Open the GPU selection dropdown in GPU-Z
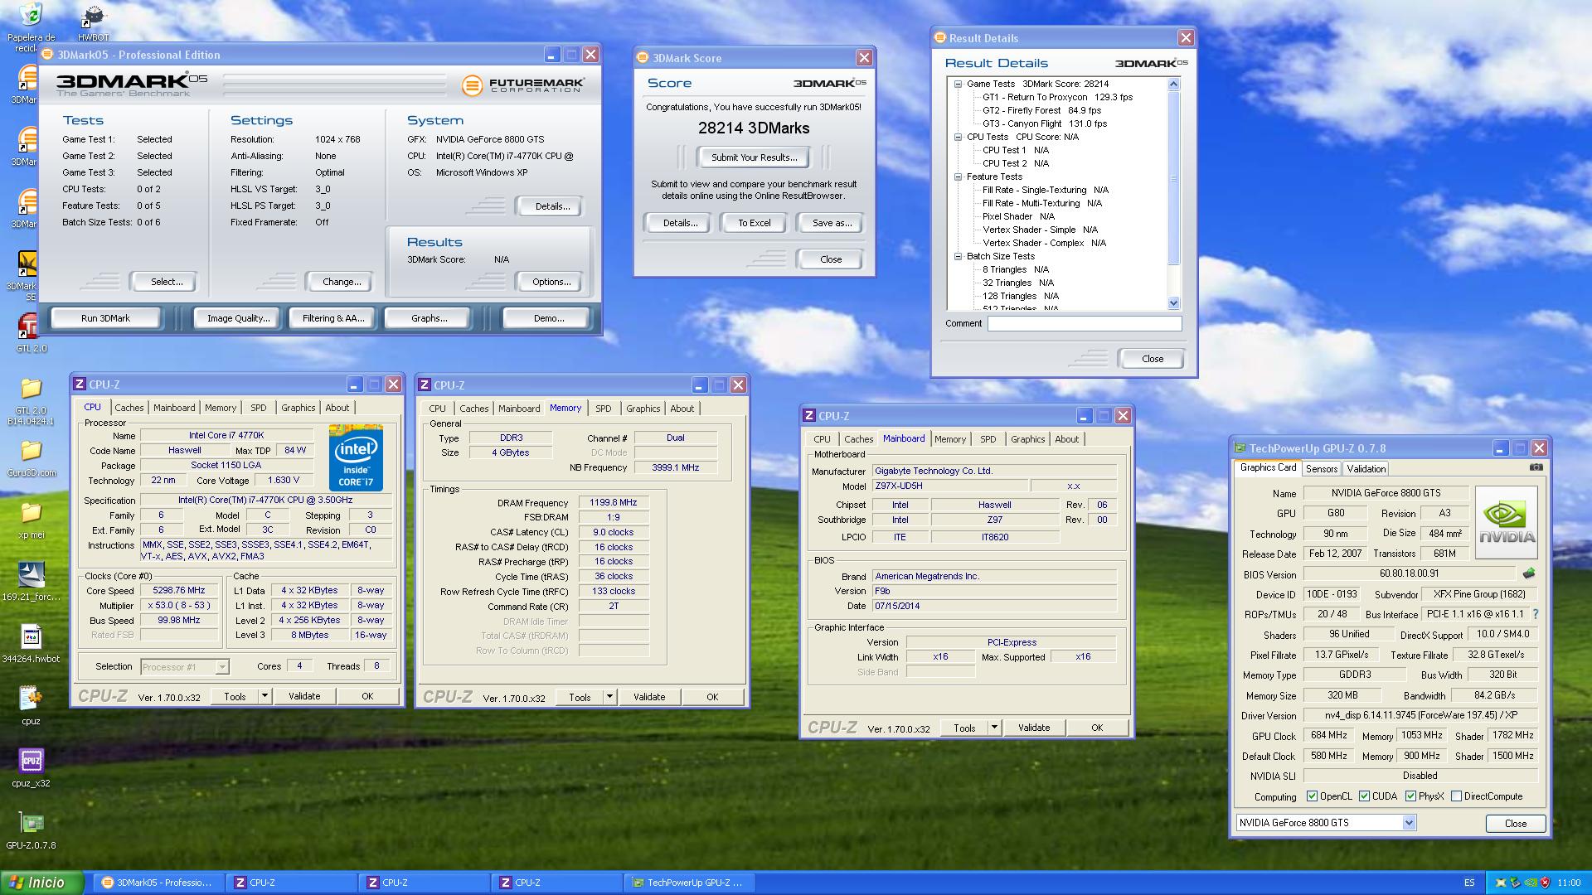 click(1408, 823)
